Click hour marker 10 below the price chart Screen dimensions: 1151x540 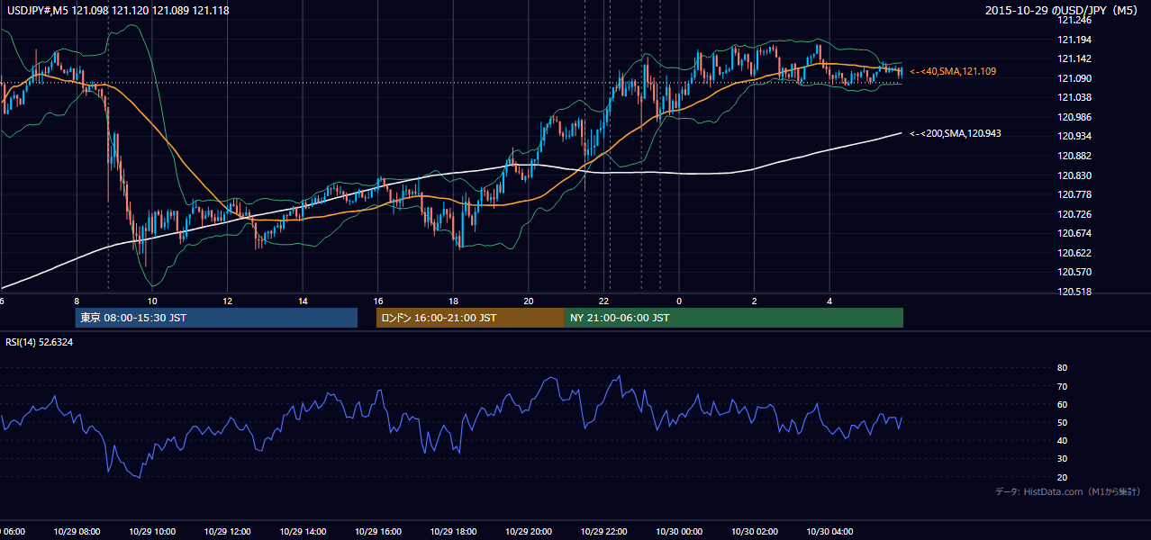(x=152, y=301)
